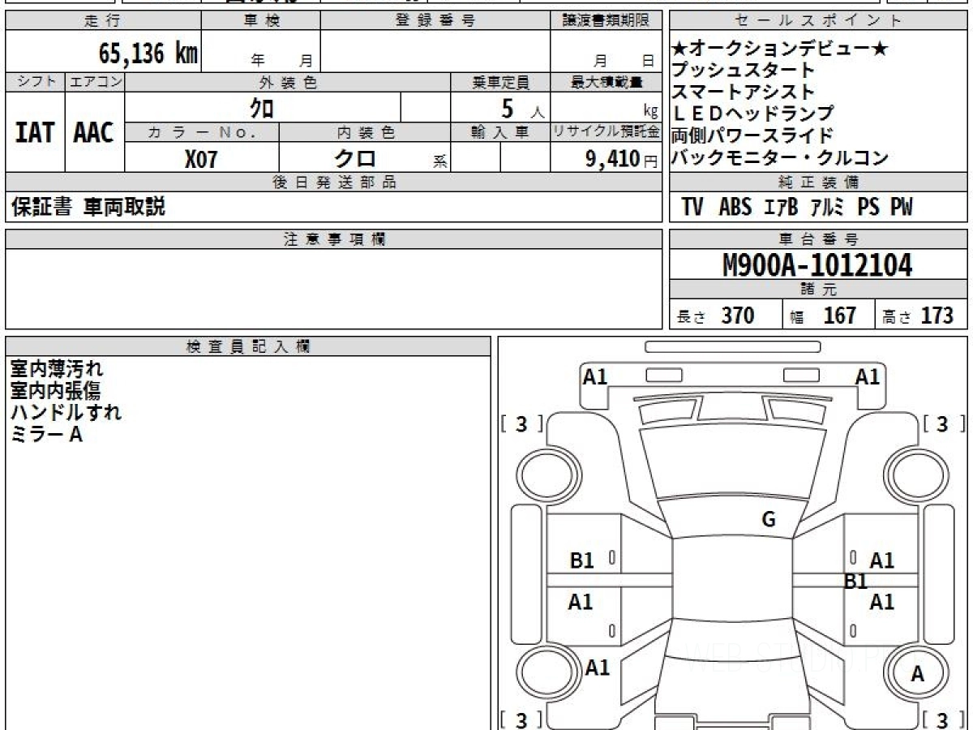Click the 保証書 車両取説 text
Viewport: 973px width, 730px height.
pyautogui.click(x=88, y=208)
